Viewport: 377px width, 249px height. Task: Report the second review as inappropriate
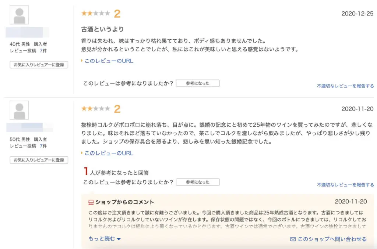345,185
